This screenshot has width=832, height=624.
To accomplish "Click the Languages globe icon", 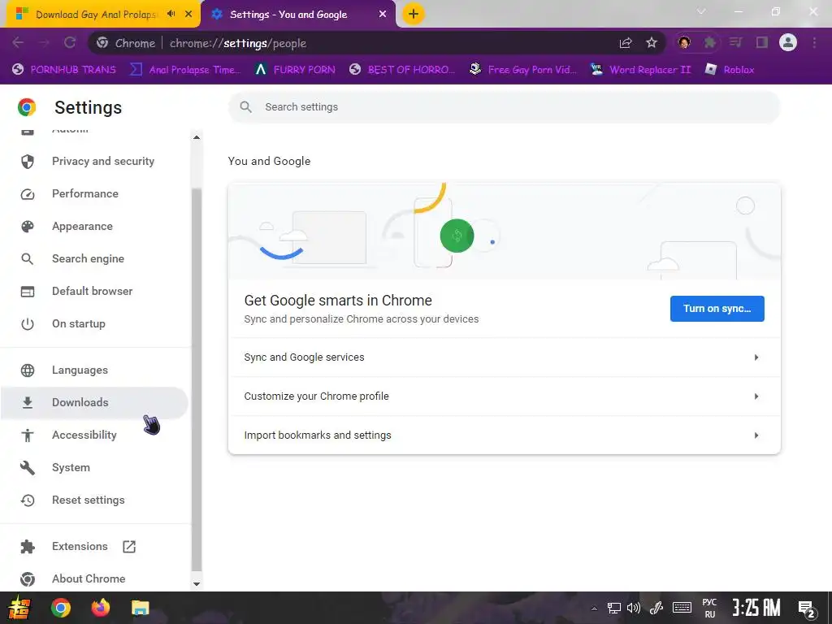I will pos(28,370).
